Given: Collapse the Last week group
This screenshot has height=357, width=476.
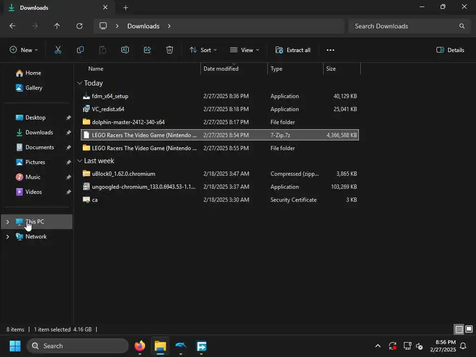Looking at the screenshot, I should coord(79,160).
